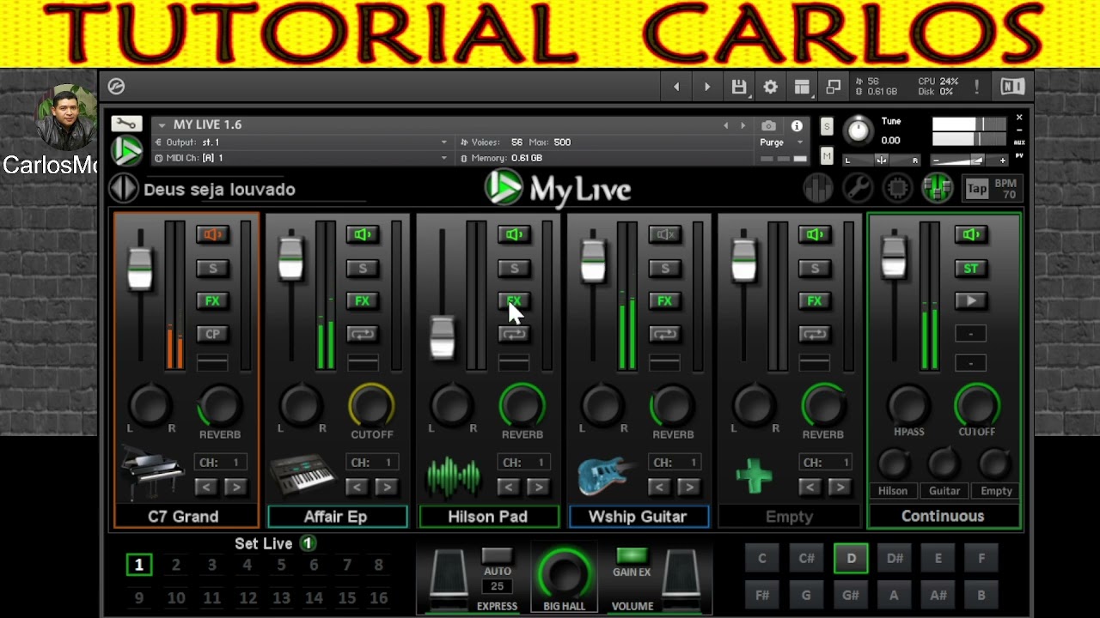Viewport: 1100px width, 618px height.
Task: Click the green plus icon on Empty channel
Action: point(754,475)
